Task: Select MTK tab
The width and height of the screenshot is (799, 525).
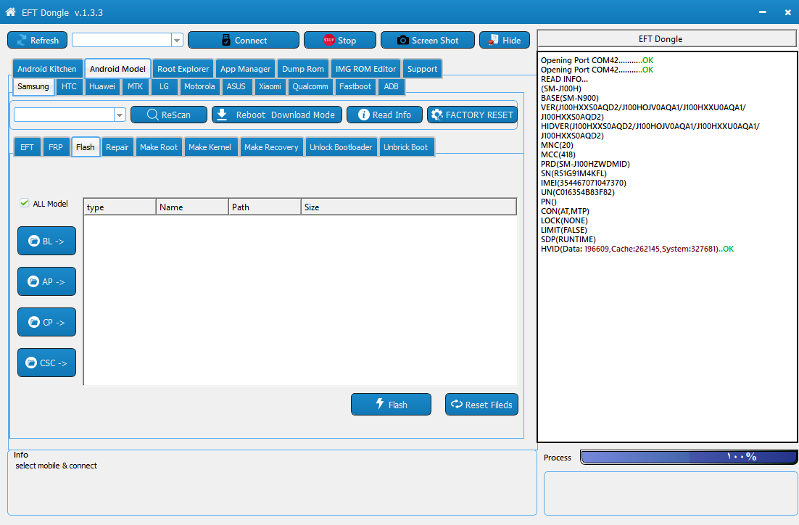Action: (x=136, y=86)
